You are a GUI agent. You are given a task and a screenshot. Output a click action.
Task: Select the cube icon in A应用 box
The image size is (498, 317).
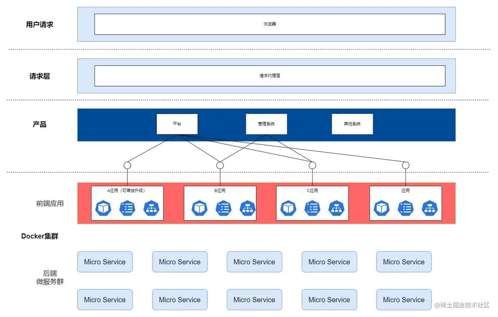coord(103,208)
